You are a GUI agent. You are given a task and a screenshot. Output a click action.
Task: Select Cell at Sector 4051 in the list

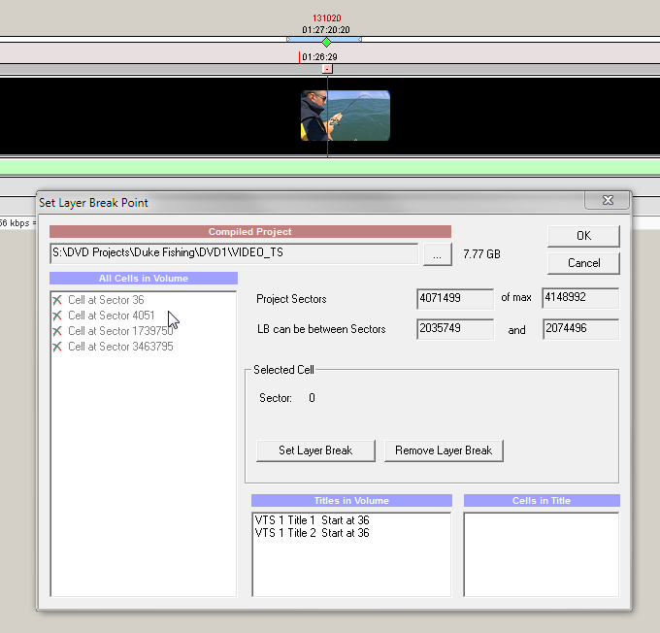pyautogui.click(x=111, y=316)
